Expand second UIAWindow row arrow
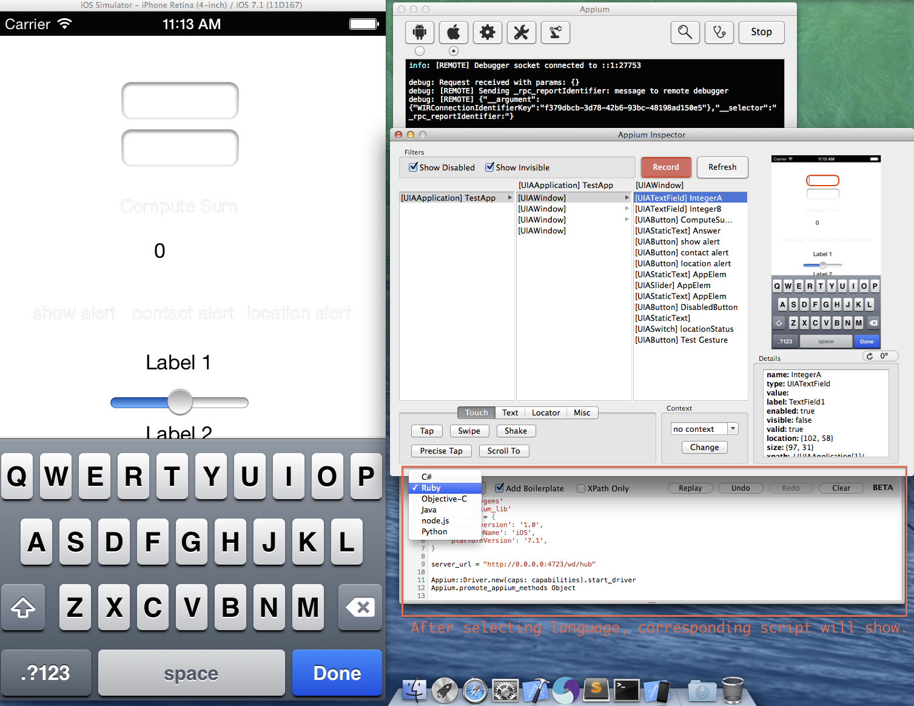 [627, 209]
